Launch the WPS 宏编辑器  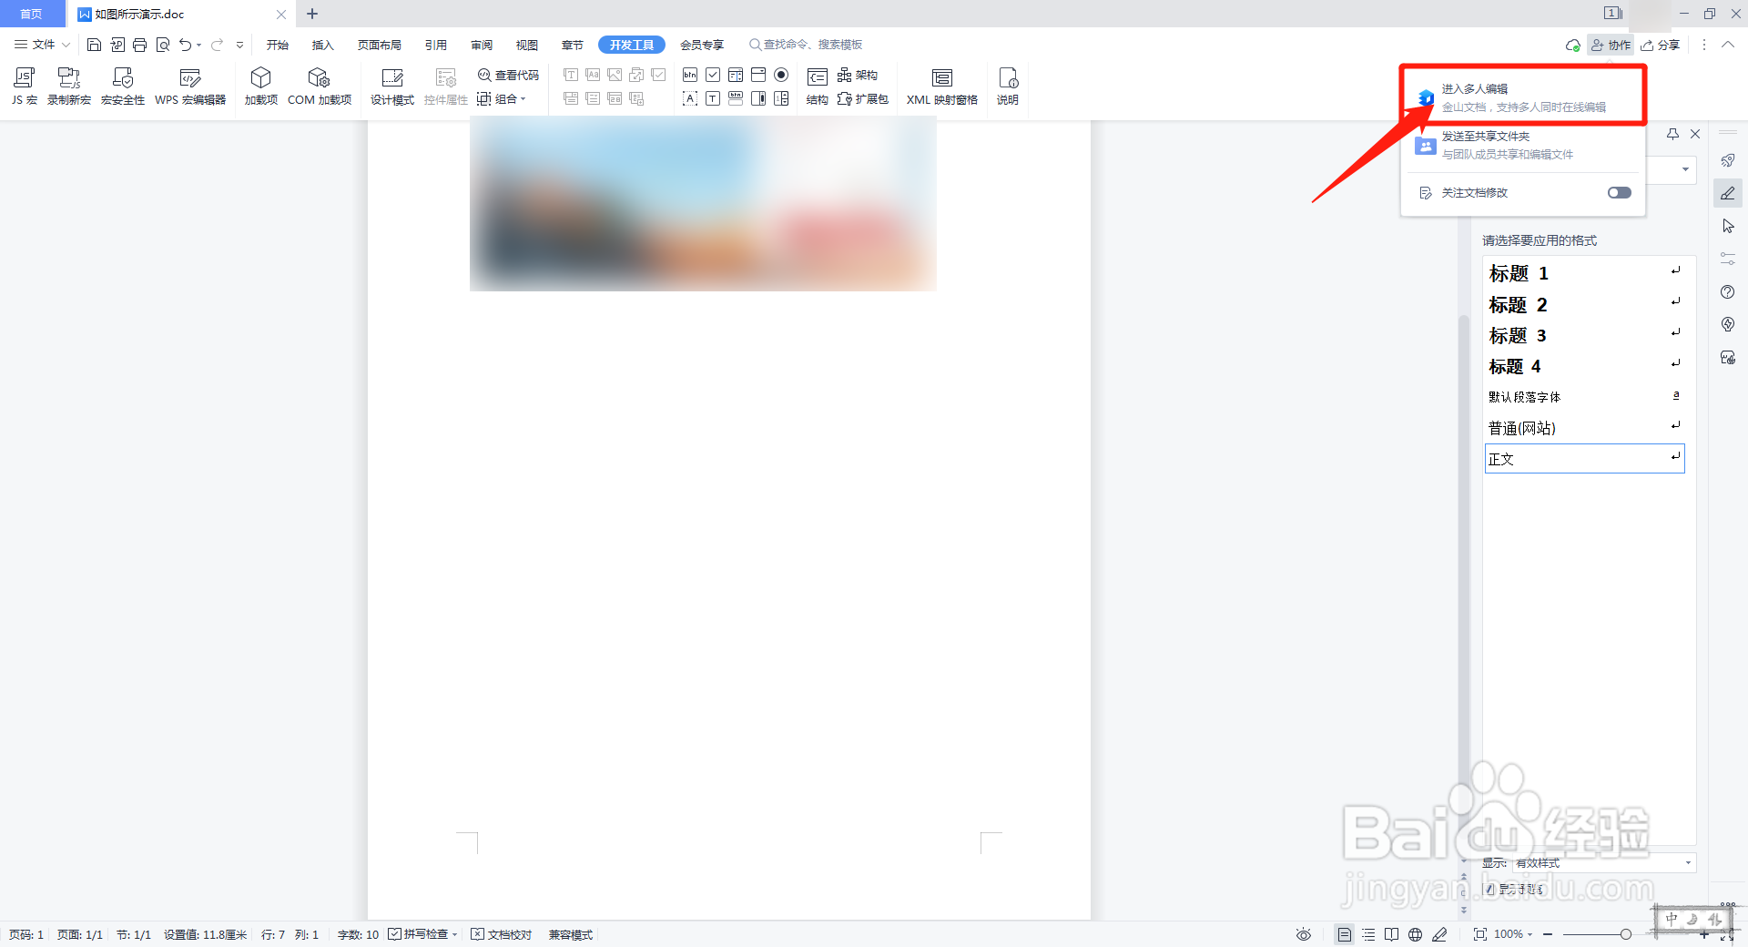tap(190, 87)
